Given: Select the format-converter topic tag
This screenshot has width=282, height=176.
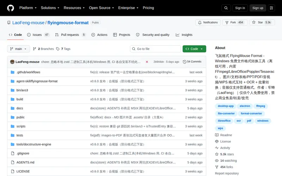Looking at the screenshot, I should tap(251, 113).
